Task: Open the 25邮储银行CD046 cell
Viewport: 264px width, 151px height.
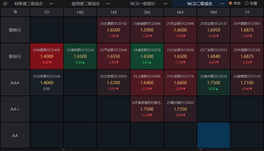Action: (147, 30)
